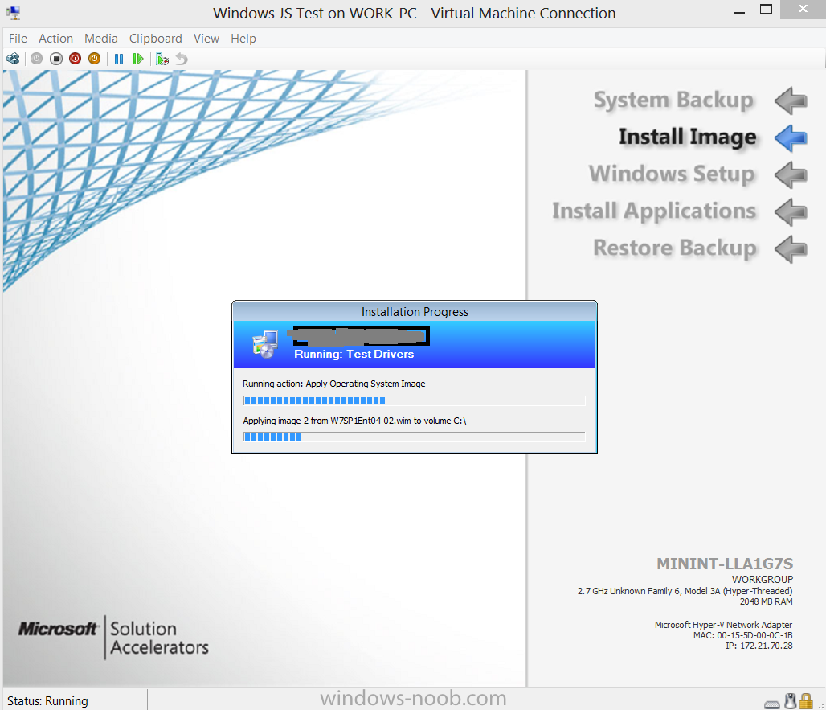Click the MININT-LLA1G7S computer name

724,564
